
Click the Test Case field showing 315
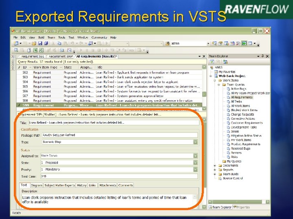coord(119,176)
